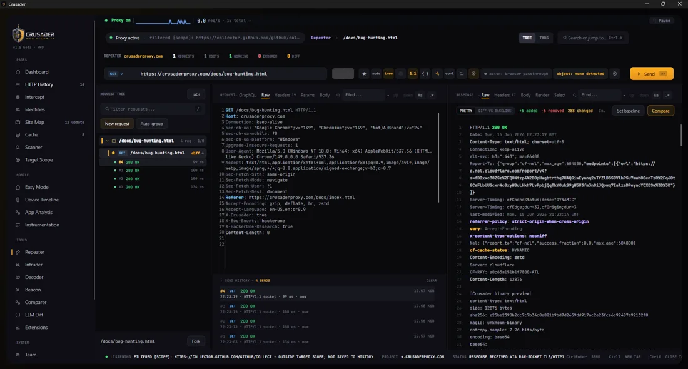Image resolution: width=688 pixels, height=369 pixels.
Task: Click the Scanner magnifier icon
Action: (x=18, y=148)
